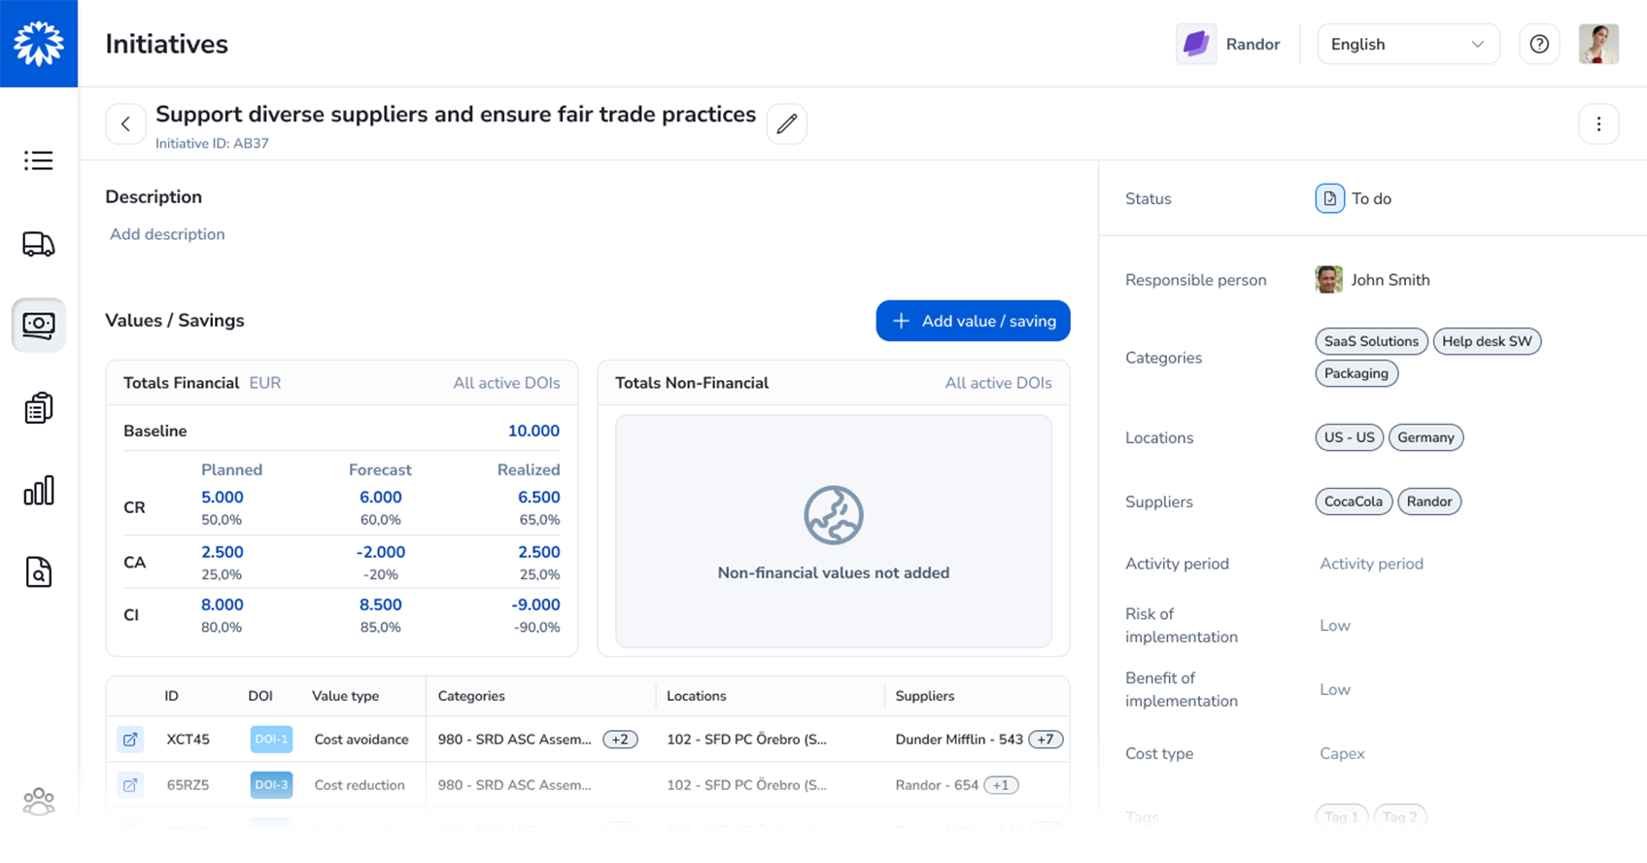Select the clipboard documents sidebar icon
This screenshot has height=863, width=1647.
point(39,408)
